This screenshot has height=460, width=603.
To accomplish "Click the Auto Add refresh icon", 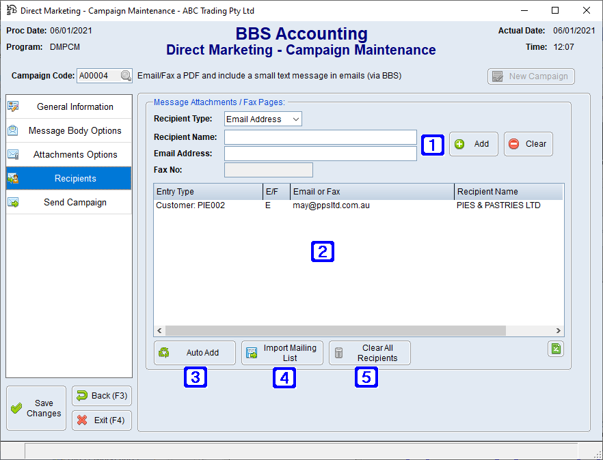I will coord(164,352).
